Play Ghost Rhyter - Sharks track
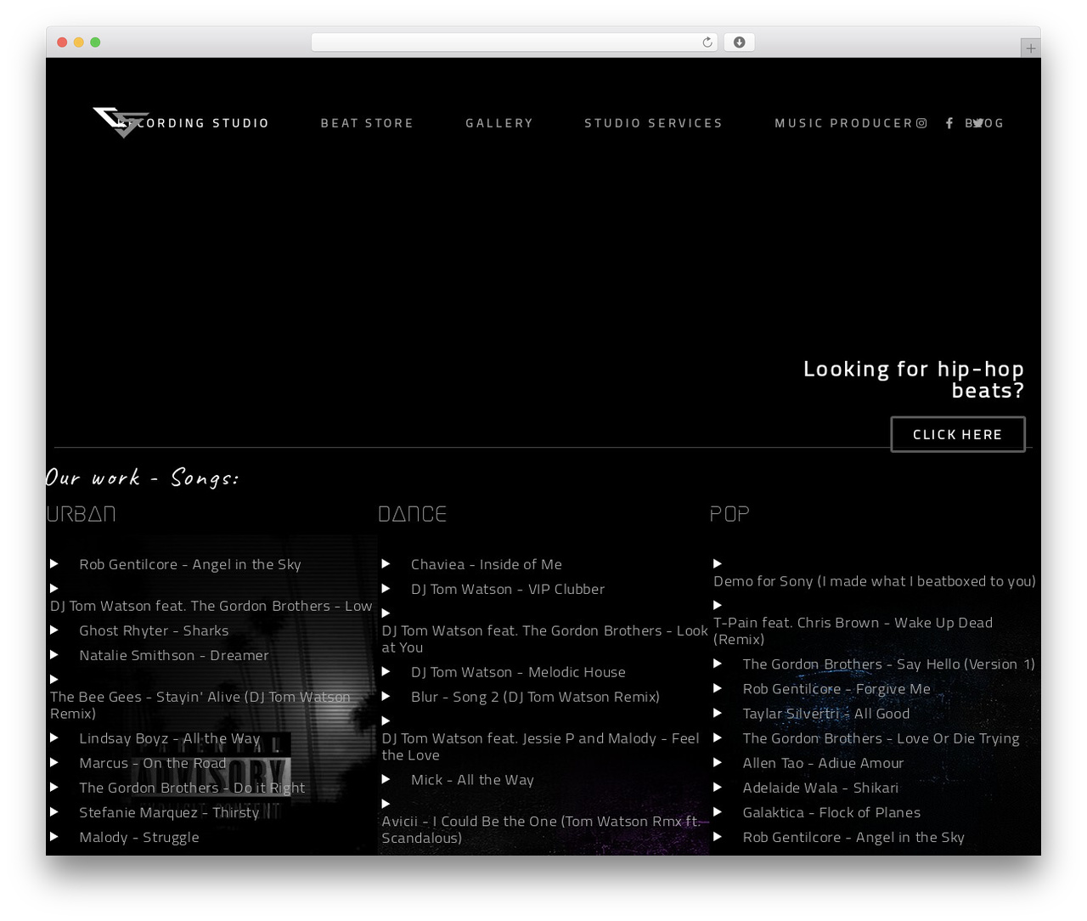Image resolution: width=1087 pixels, height=921 pixels. (x=54, y=630)
